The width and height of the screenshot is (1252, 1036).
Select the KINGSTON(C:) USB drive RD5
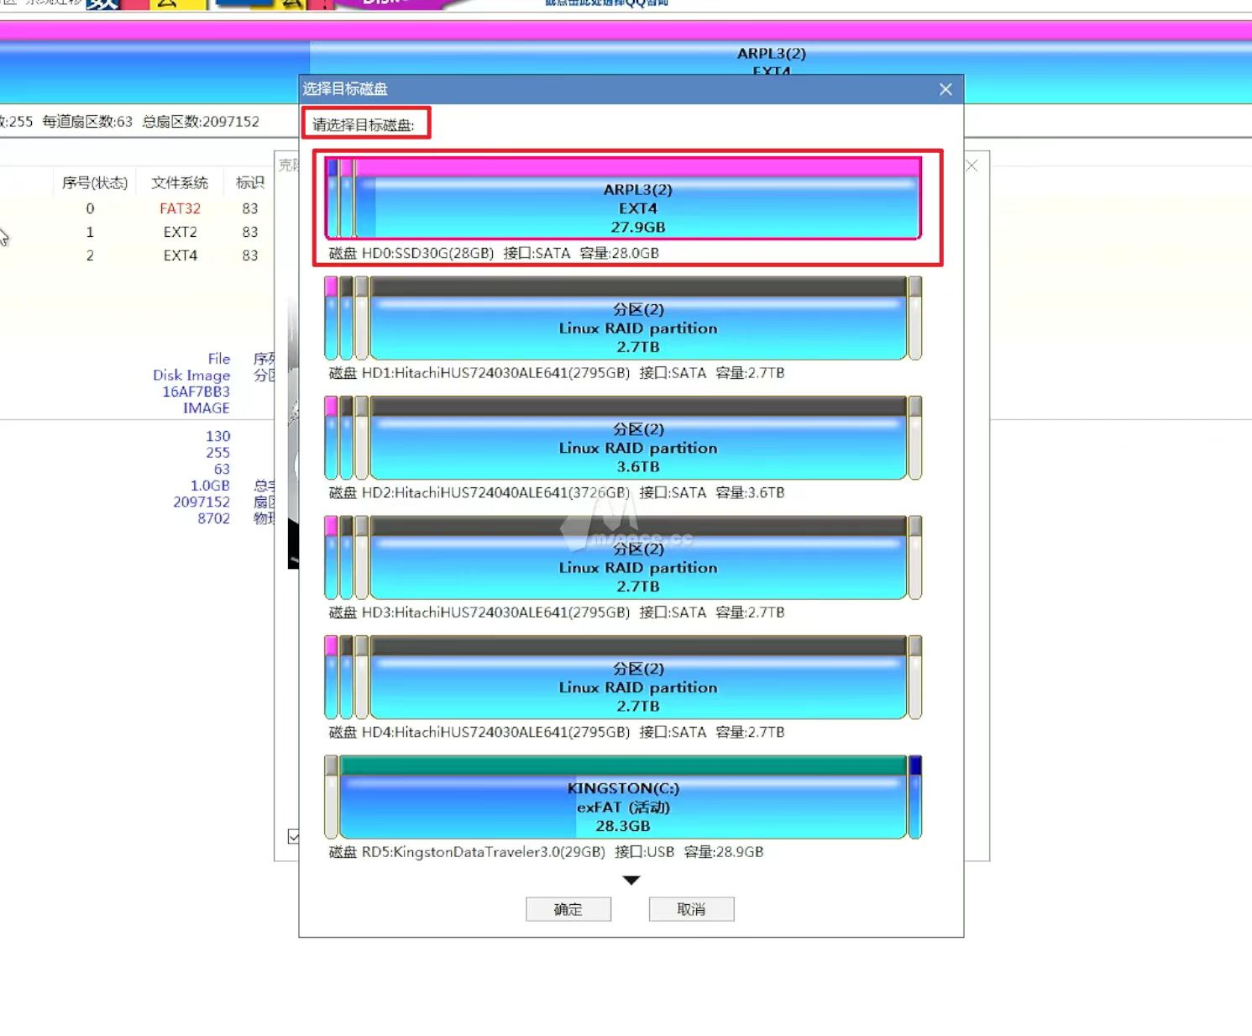click(621, 807)
